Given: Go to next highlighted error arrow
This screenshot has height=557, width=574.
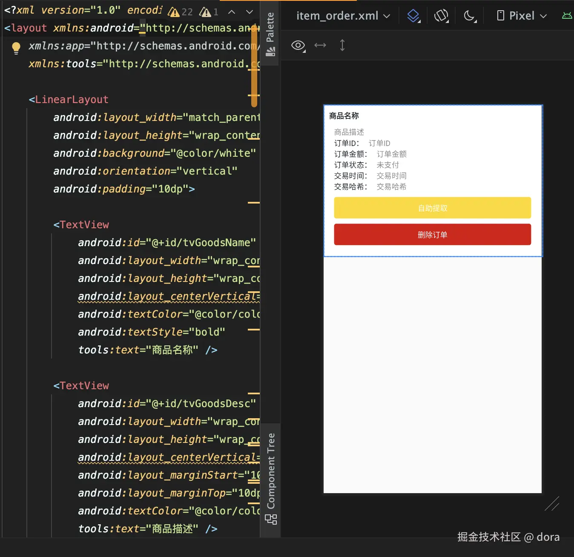Looking at the screenshot, I should [250, 12].
